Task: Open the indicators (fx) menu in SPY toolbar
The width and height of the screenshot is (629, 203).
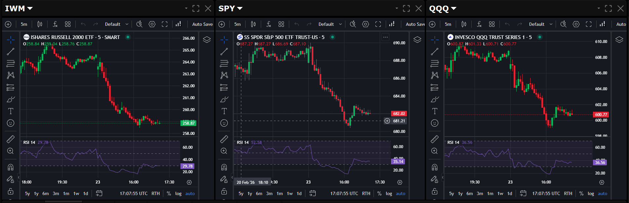Action: pos(269,24)
